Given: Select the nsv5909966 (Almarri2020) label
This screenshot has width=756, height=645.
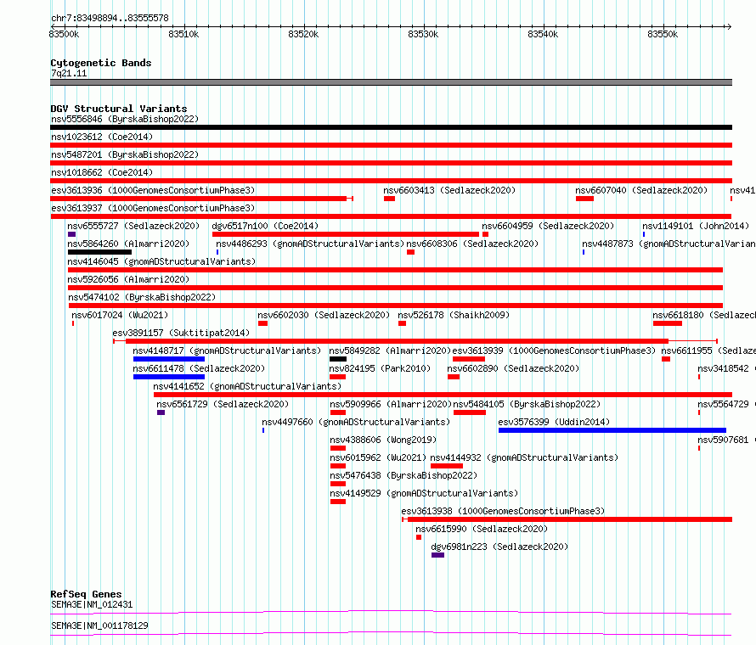Looking at the screenshot, I should coord(390,404).
